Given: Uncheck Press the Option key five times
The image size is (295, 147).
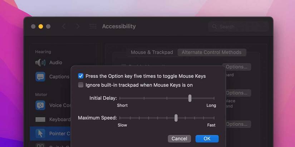Looking at the screenshot, I should [x=81, y=76].
